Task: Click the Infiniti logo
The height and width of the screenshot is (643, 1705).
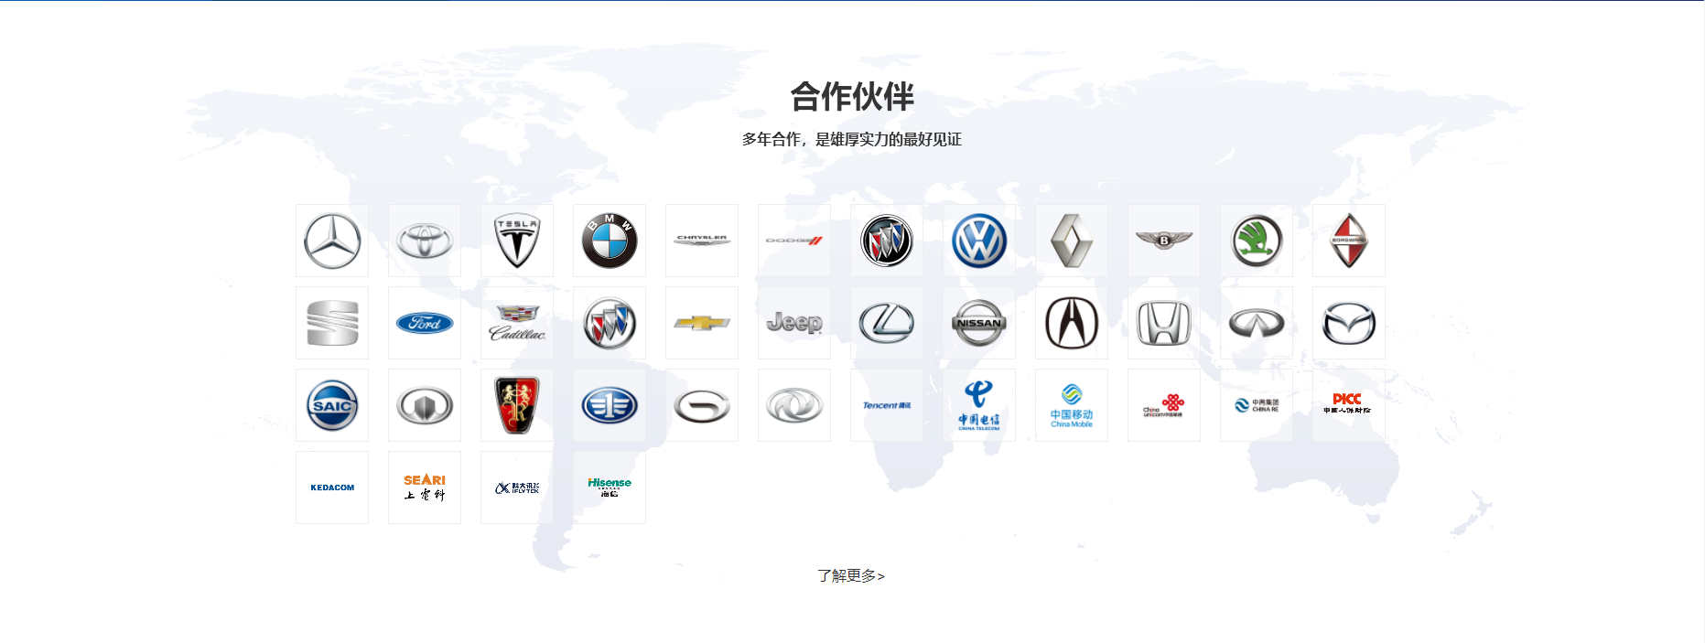Action: click(x=1257, y=323)
